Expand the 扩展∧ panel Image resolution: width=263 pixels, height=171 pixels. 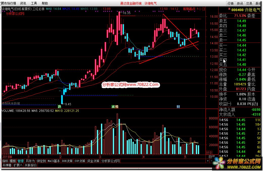point(18,165)
